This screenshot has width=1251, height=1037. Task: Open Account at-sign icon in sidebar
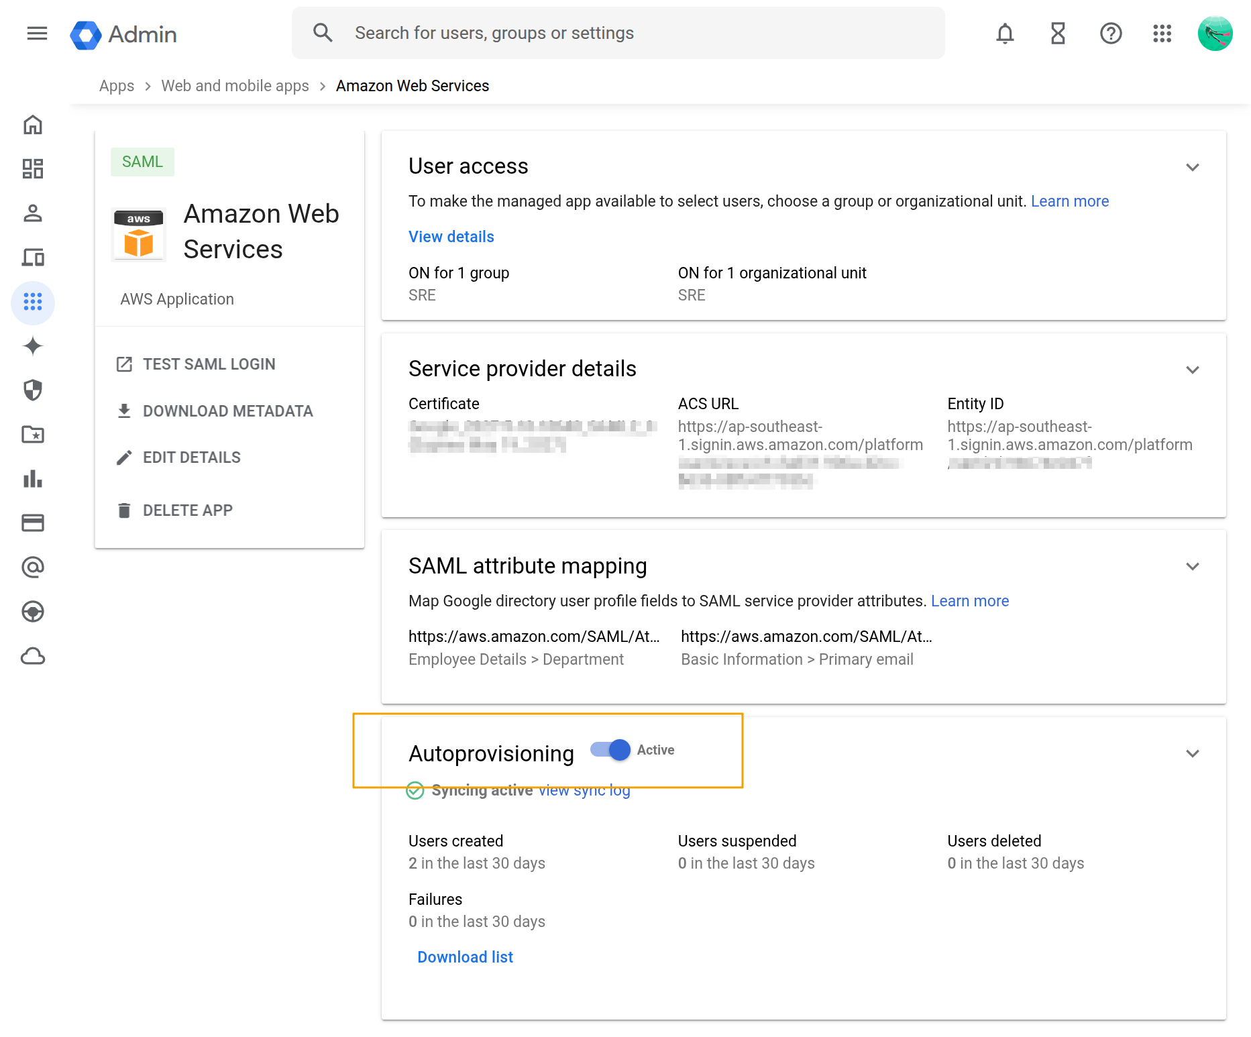click(x=33, y=567)
